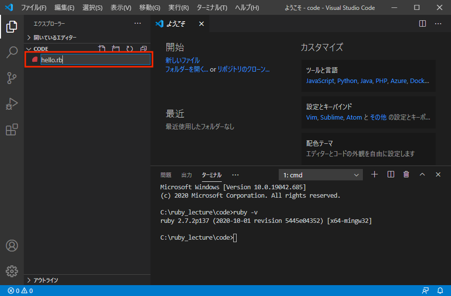Click the hello.rb filename input field
Screen dimensions: 451x296
click(95, 60)
